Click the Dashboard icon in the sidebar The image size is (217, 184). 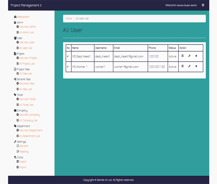point(15,17)
